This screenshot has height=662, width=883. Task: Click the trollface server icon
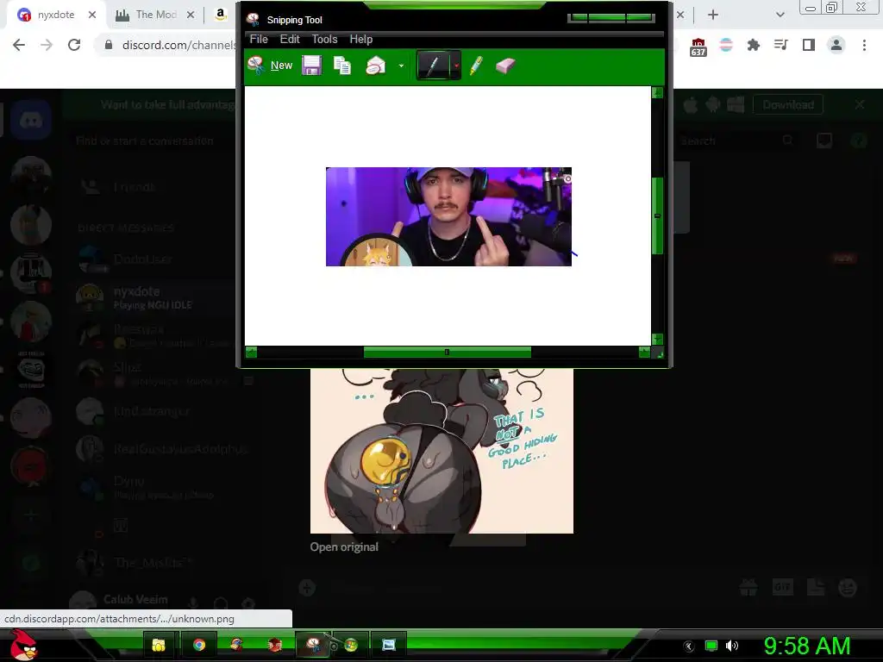31,370
